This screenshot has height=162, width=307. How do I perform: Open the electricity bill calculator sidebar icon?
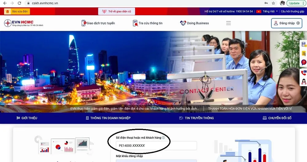[304, 44]
